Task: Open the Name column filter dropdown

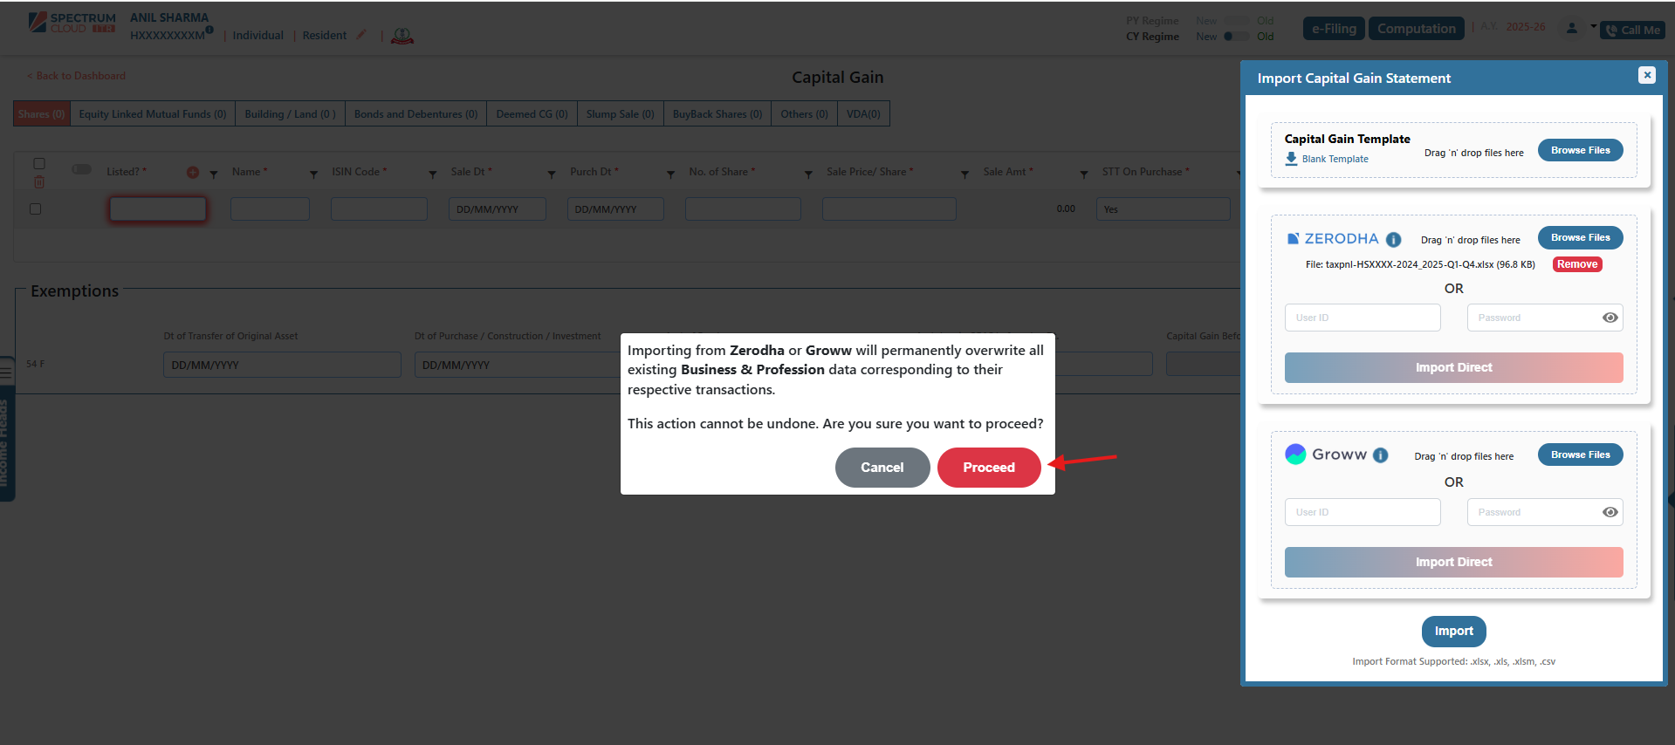Action: coord(313,174)
